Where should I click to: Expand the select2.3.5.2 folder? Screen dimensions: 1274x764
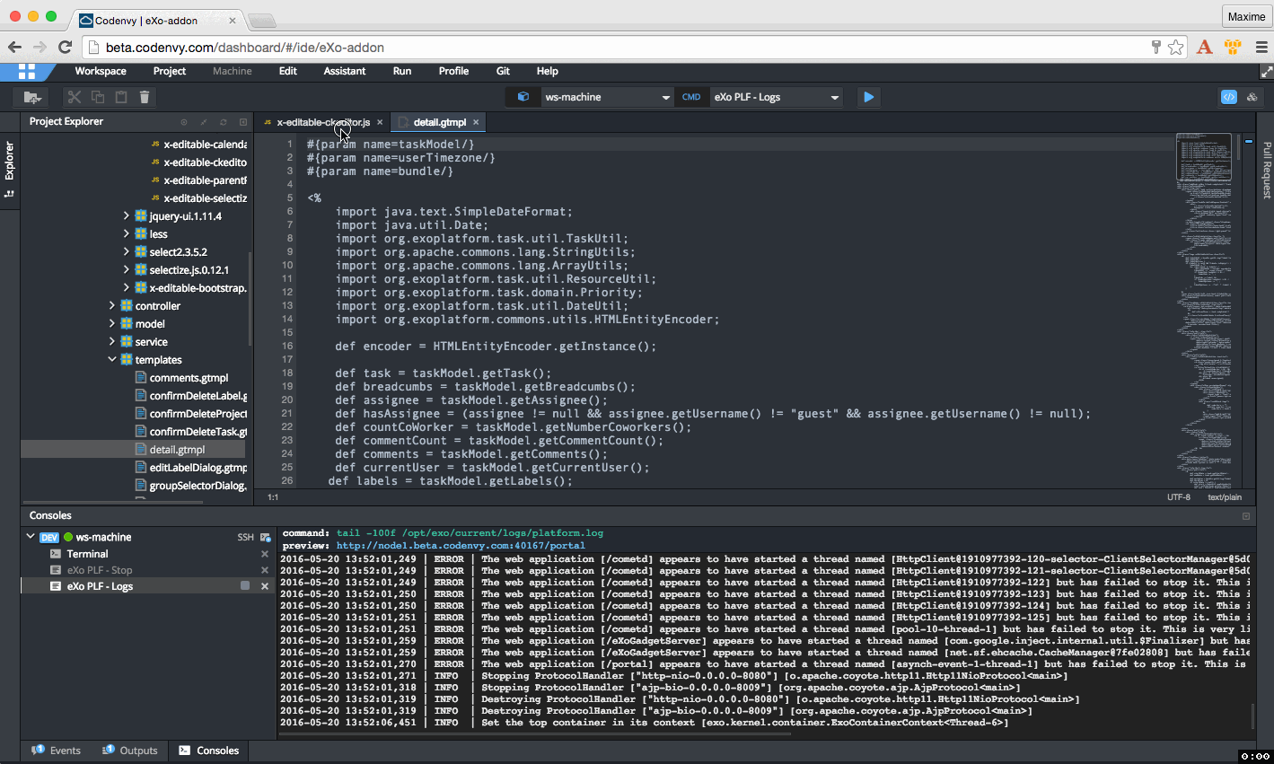click(x=127, y=252)
